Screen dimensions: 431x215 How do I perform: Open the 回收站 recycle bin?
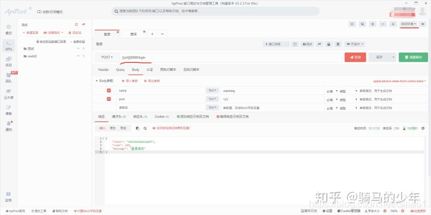(x=75, y=33)
